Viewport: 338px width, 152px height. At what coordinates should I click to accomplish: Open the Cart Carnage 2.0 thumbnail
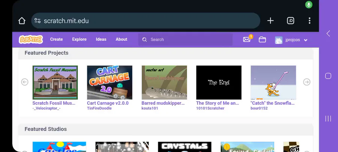click(110, 83)
